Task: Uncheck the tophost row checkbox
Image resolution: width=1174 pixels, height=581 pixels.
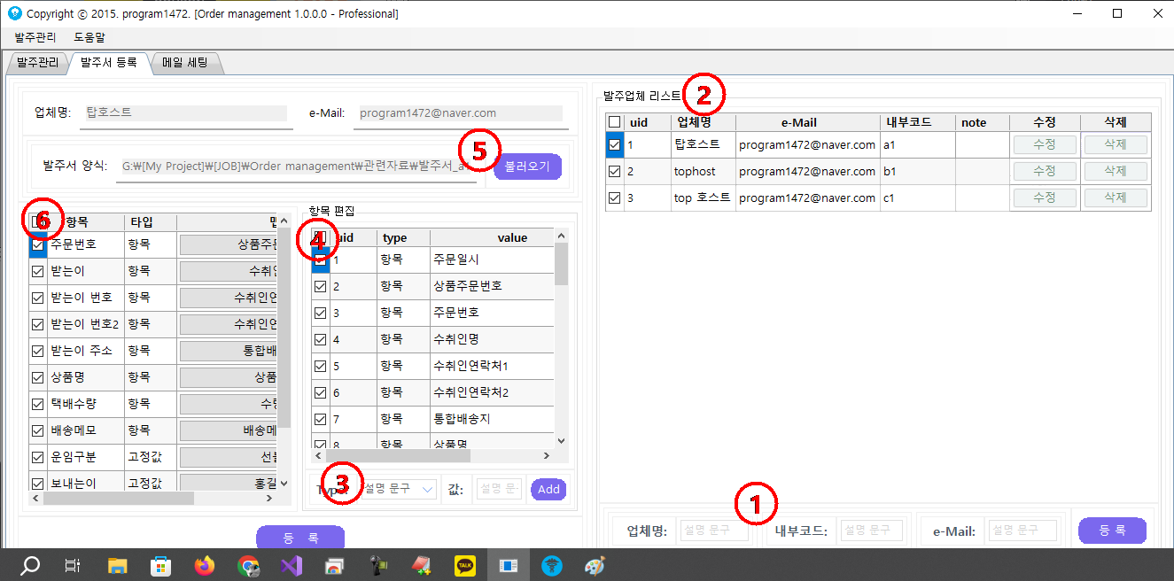Action: coord(615,171)
